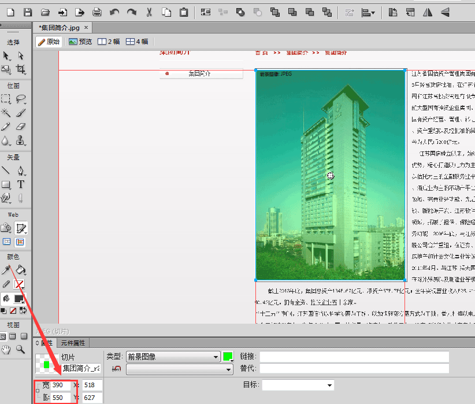Select the Text tool
Viewport: 475px width, 404px height.
(x=21, y=184)
